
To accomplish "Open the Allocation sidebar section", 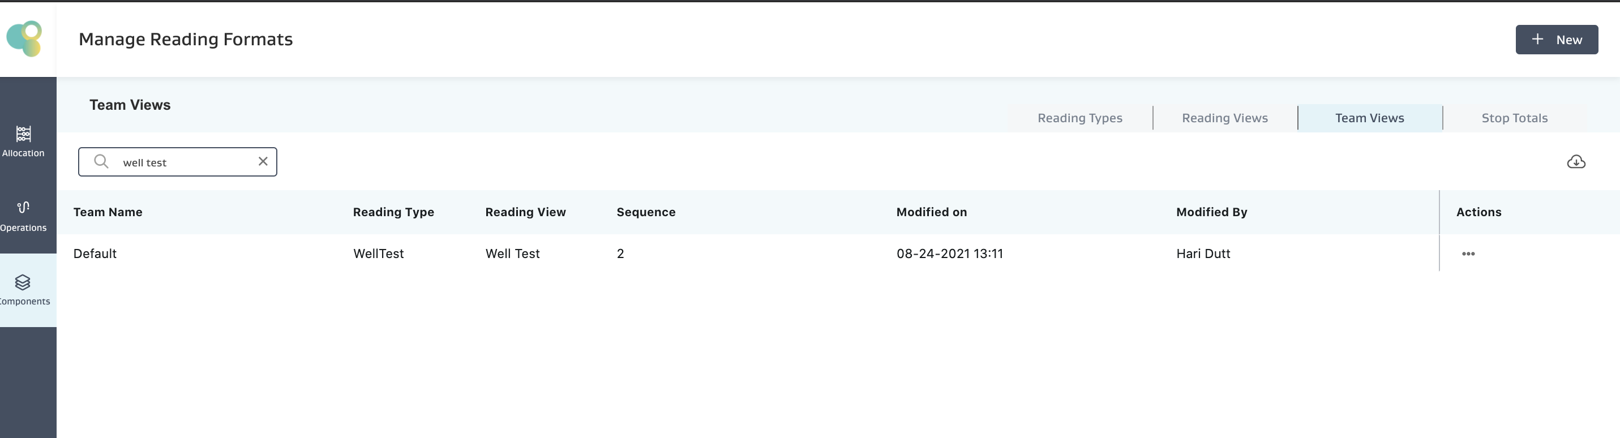I will pos(23,141).
